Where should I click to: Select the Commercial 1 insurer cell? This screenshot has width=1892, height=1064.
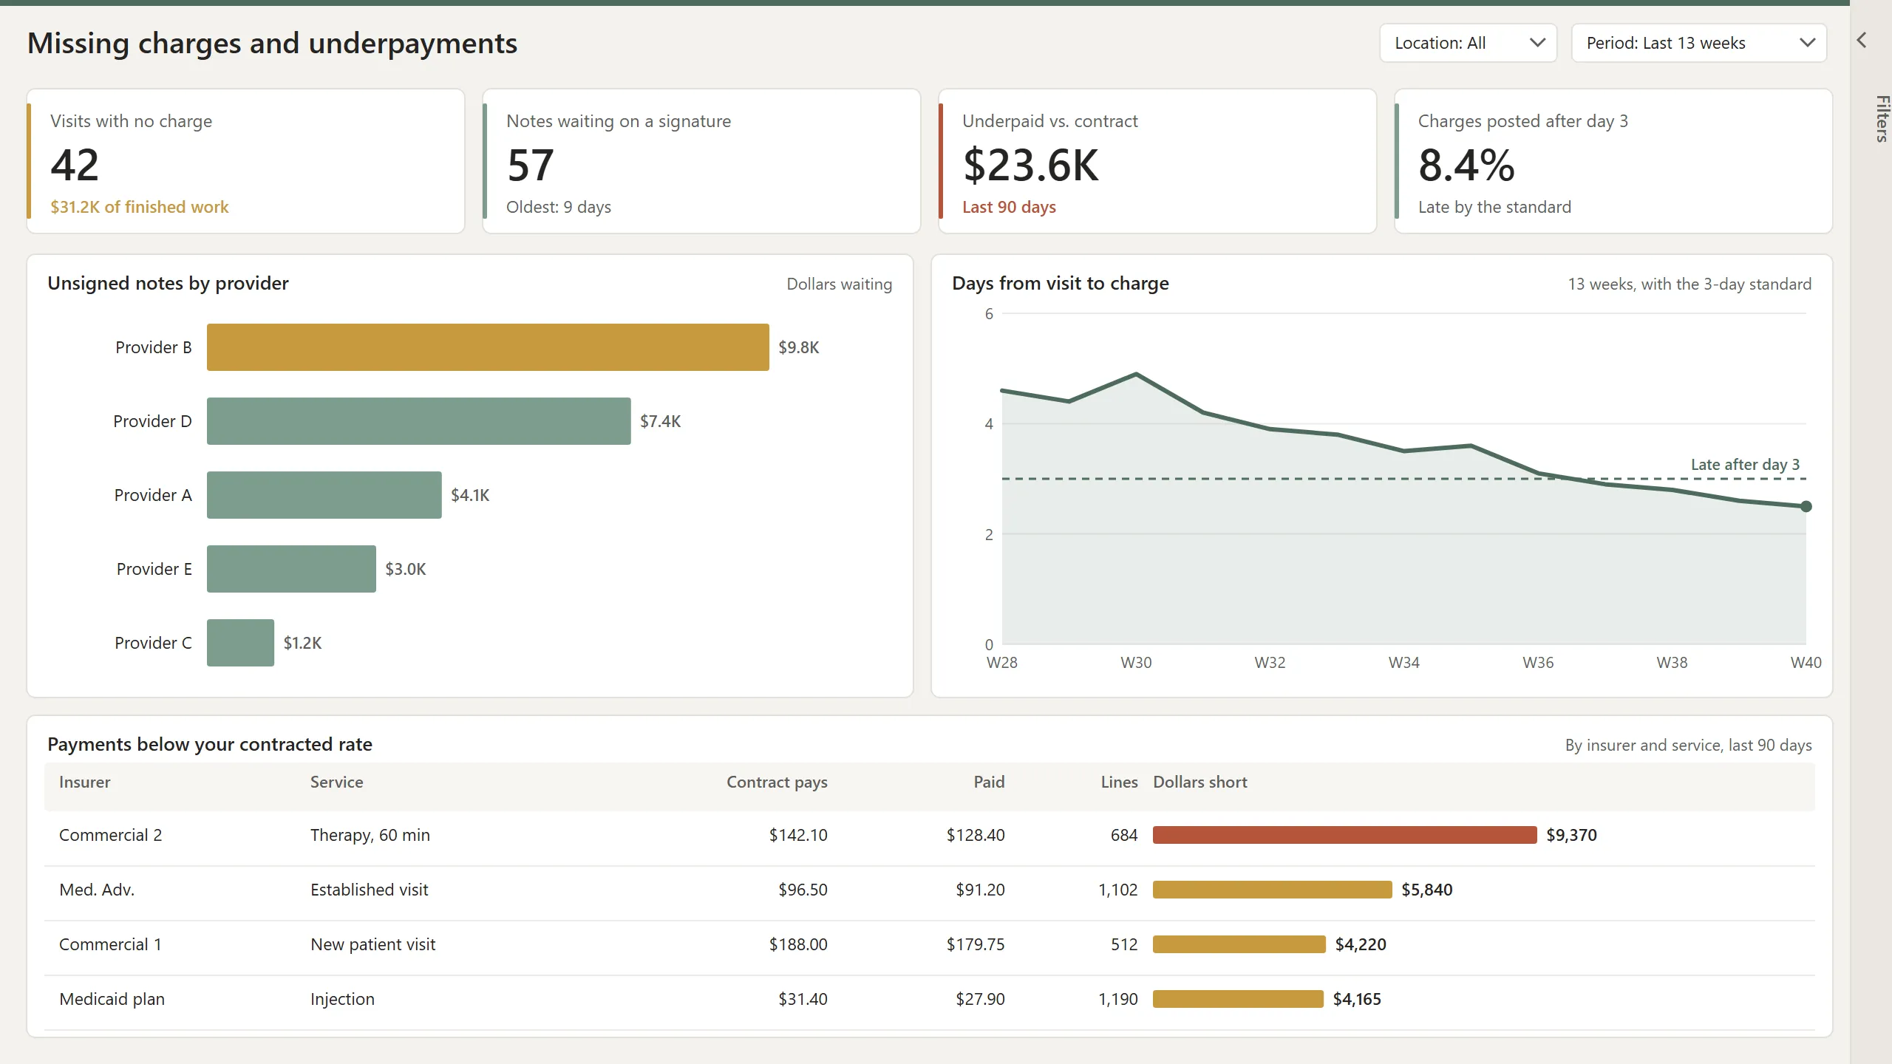(x=110, y=944)
